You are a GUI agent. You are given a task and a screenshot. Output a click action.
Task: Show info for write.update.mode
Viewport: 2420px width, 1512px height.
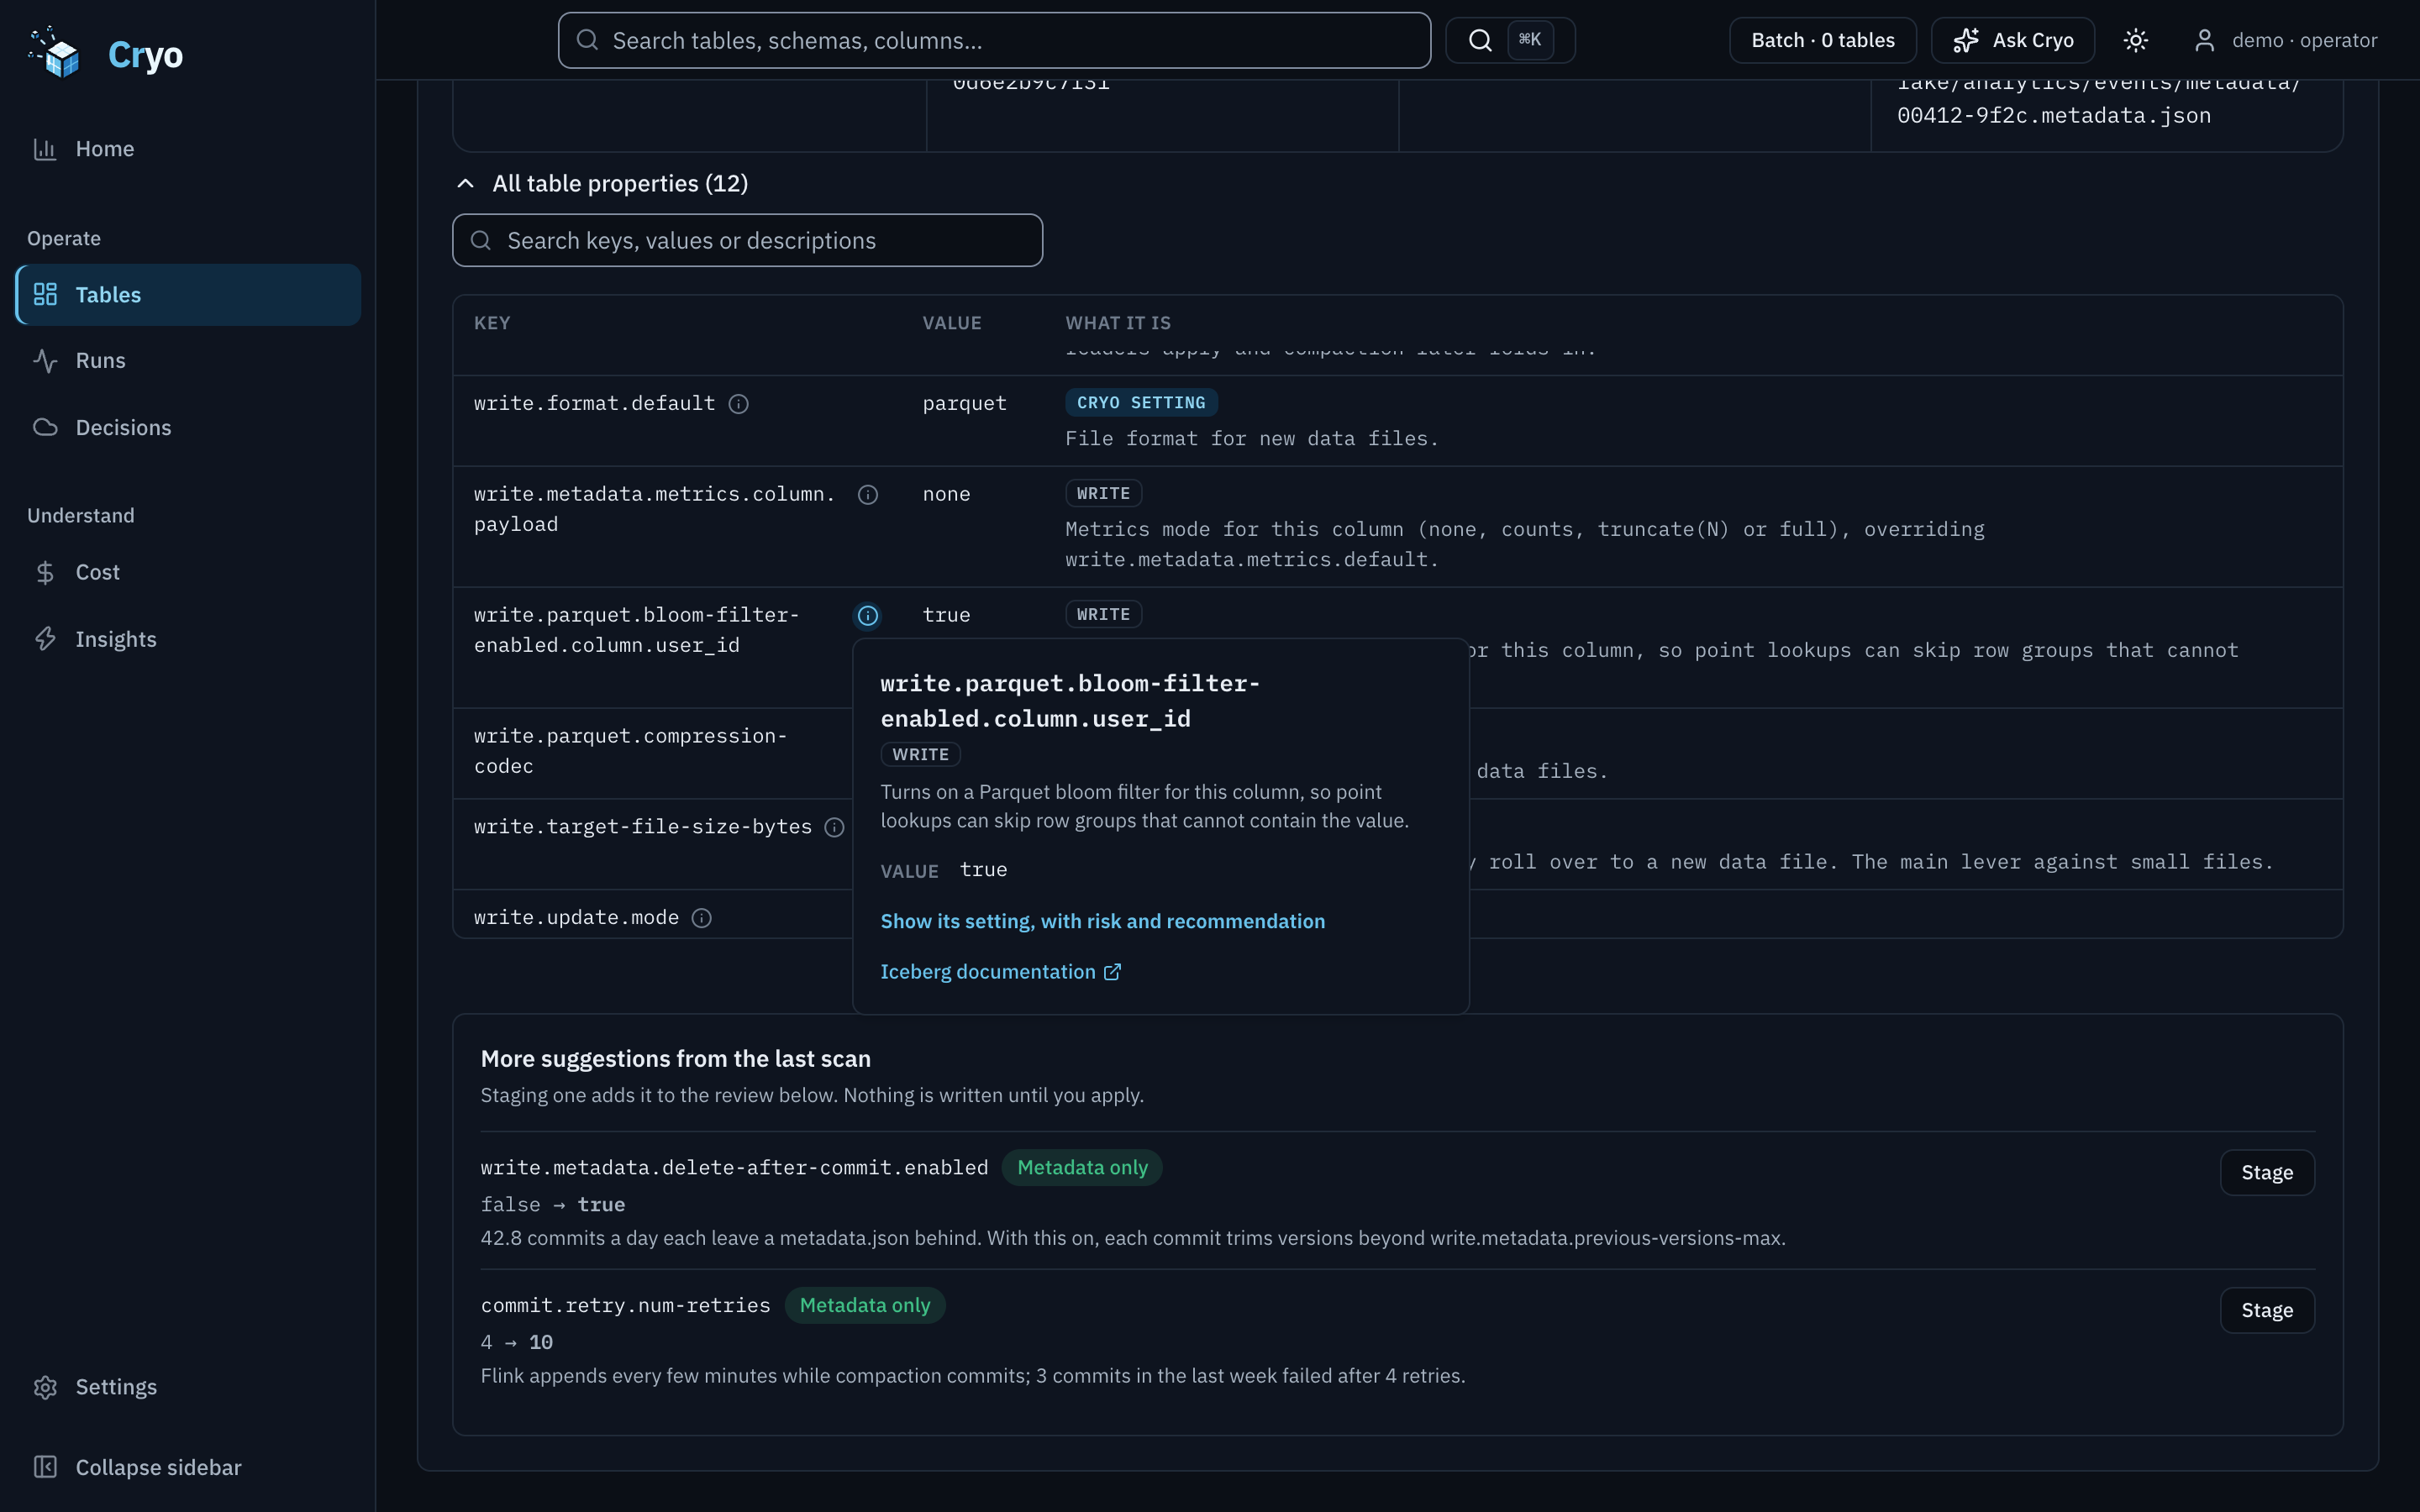point(702,919)
